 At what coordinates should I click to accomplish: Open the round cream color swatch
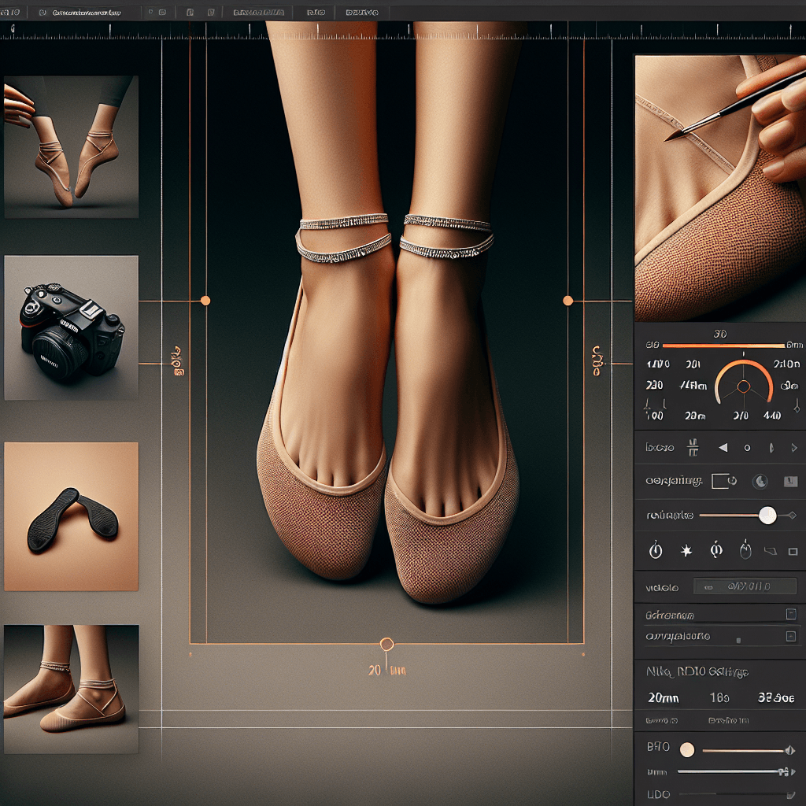(687, 750)
